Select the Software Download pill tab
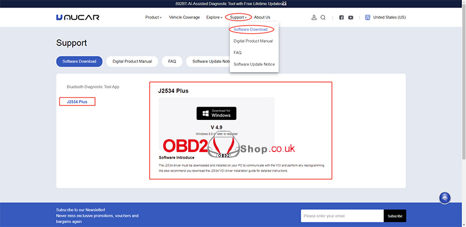466x227 pixels. click(79, 62)
